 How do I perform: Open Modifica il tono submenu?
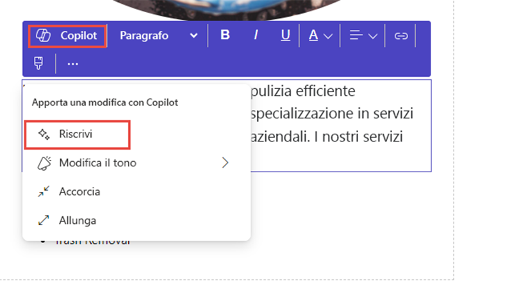point(136,163)
